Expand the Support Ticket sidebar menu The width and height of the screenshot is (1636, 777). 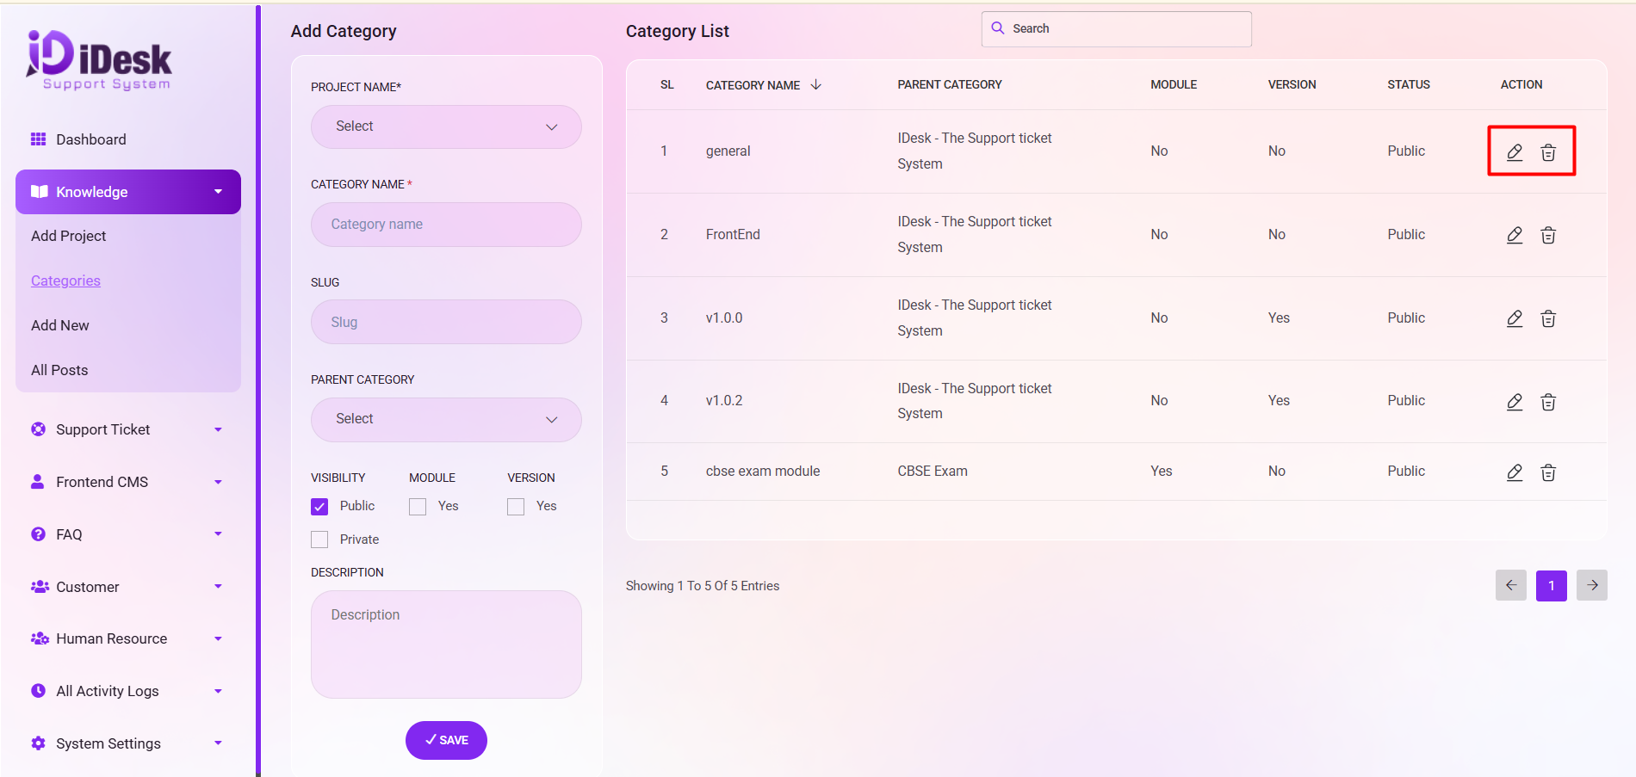click(127, 429)
